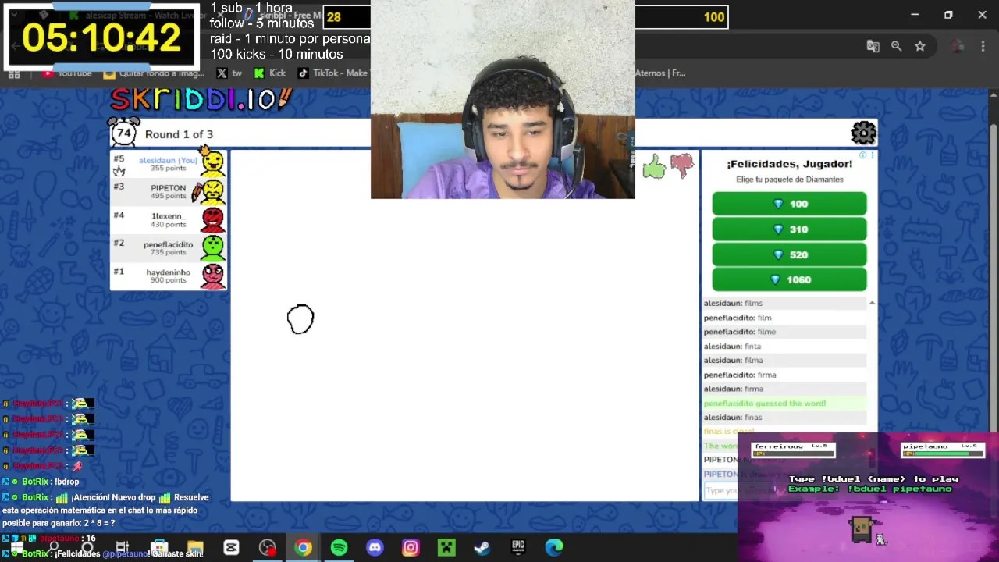Click peneflacidito's green avatar
This screenshot has width=999, height=562.
click(212, 247)
